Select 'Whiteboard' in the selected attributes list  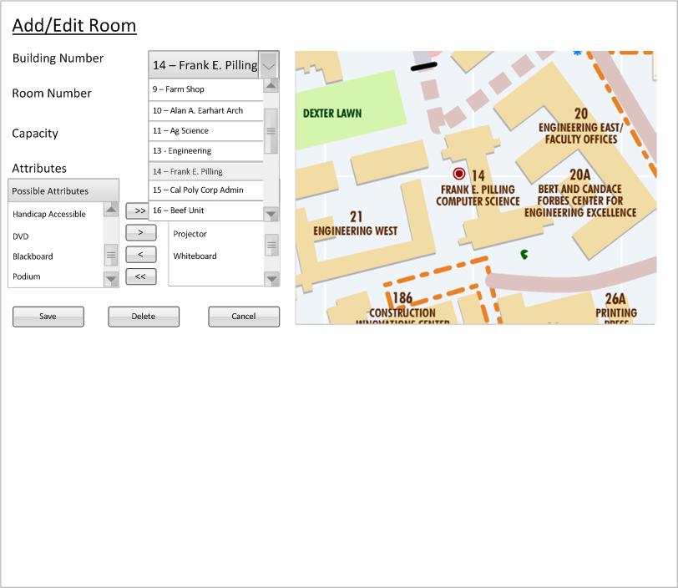click(x=195, y=256)
